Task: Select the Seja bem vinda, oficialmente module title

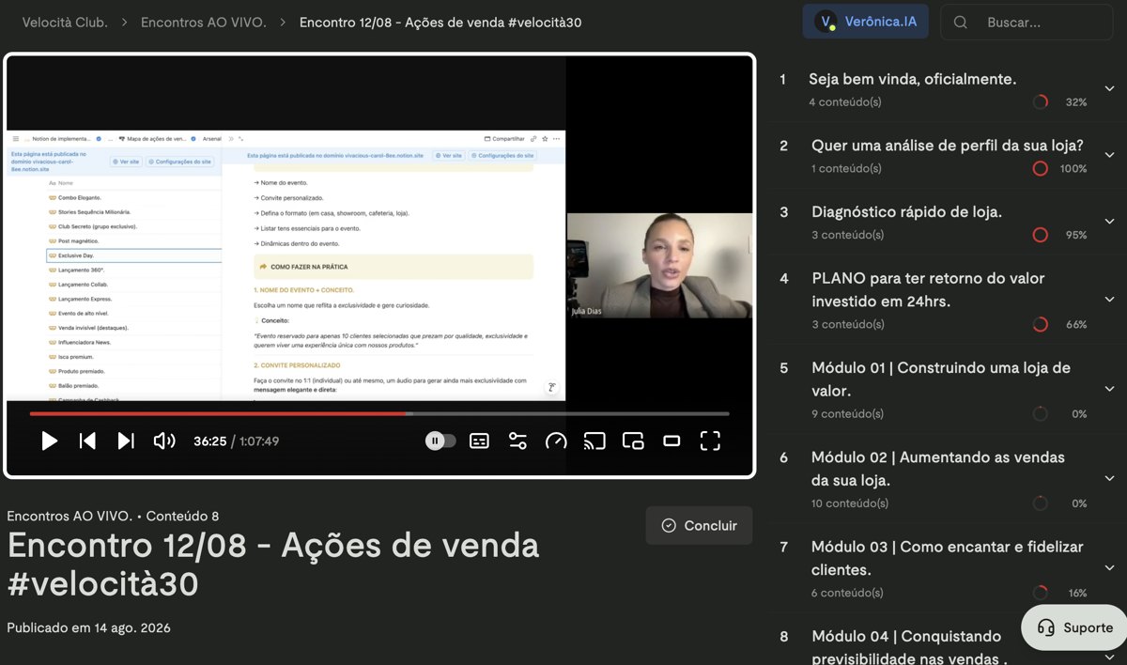Action: pyautogui.click(x=913, y=80)
